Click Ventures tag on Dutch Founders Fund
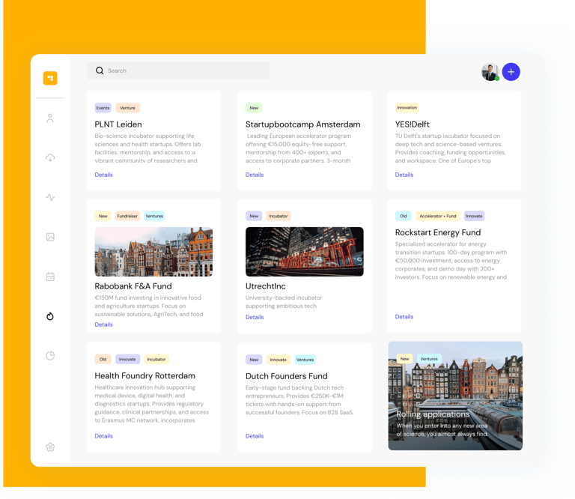Viewport: 575px width, 499px height. (x=305, y=360)
